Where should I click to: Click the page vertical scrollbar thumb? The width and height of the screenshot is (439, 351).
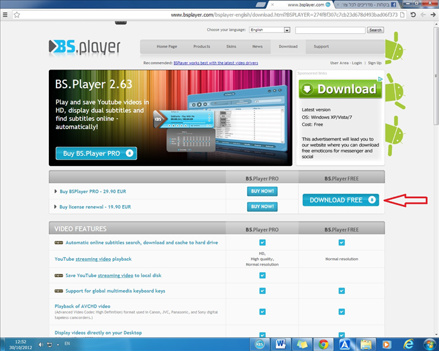click(436, 76)
